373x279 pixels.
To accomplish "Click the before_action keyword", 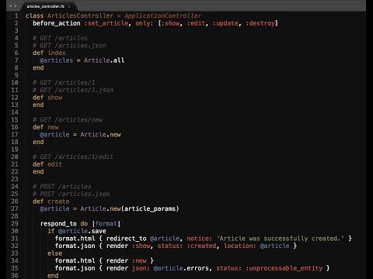I will click(57, 23).
